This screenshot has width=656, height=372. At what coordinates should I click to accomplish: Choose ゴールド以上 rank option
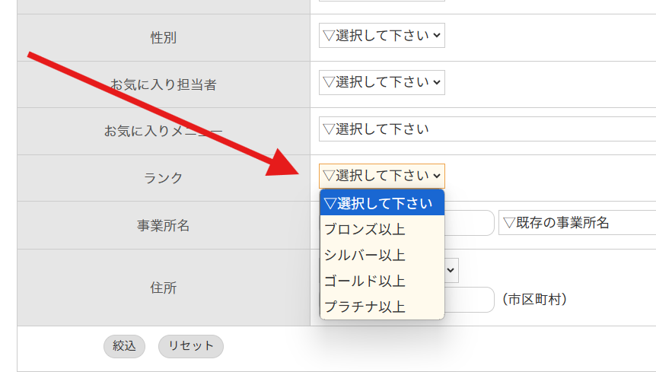pos(382,281)
